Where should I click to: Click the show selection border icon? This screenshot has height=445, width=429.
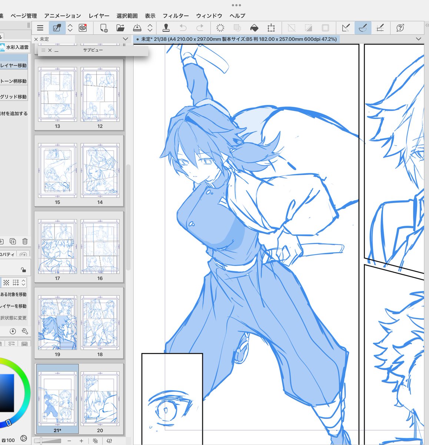click(325, 28)
